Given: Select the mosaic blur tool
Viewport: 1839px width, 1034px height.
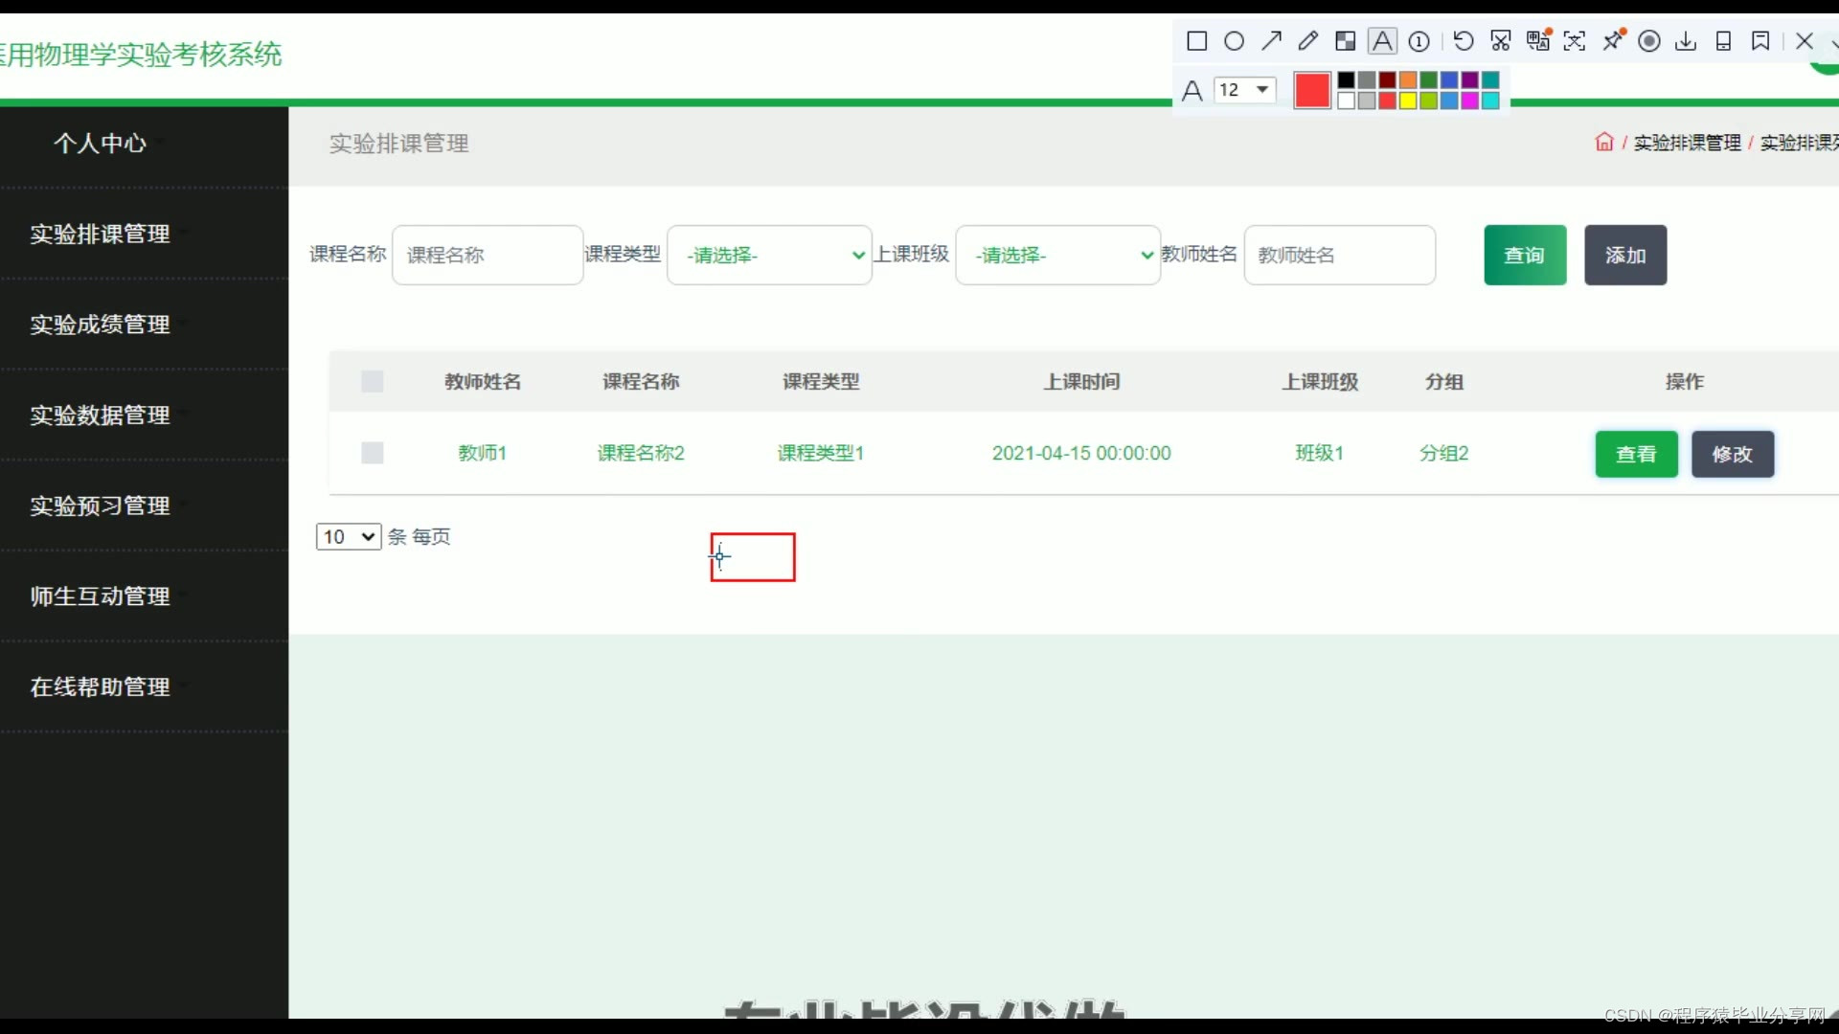Looking at the screenshot, I should pos(1345,41).
